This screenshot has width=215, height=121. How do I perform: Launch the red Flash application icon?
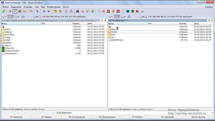(x=118, y=11)
